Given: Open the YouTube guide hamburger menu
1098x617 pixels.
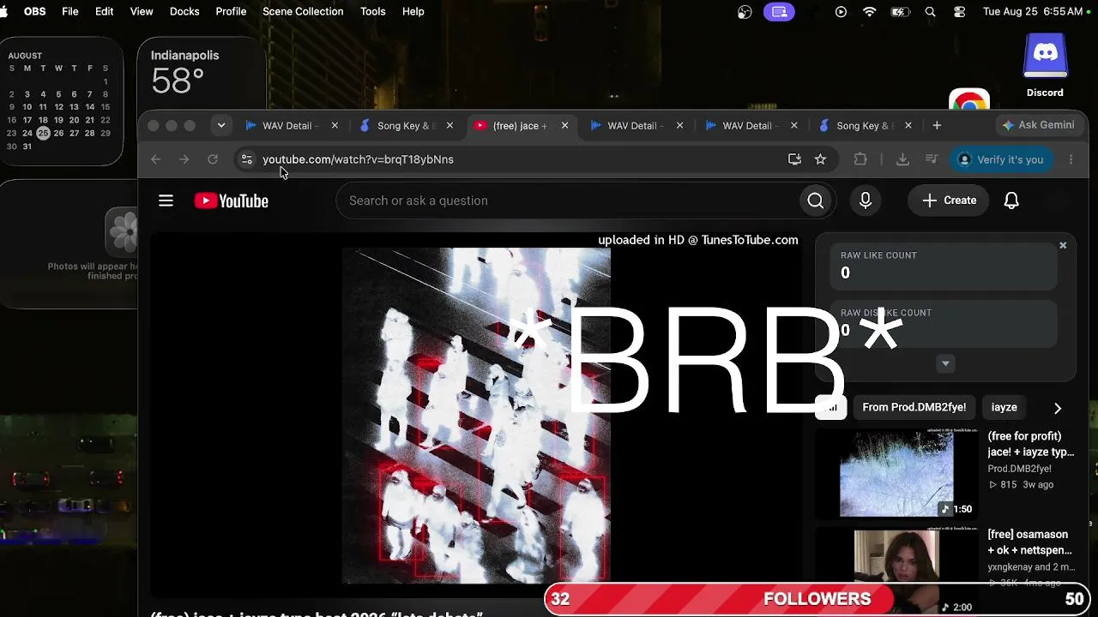Looking at the screenshot, I should tap(166, 201).
